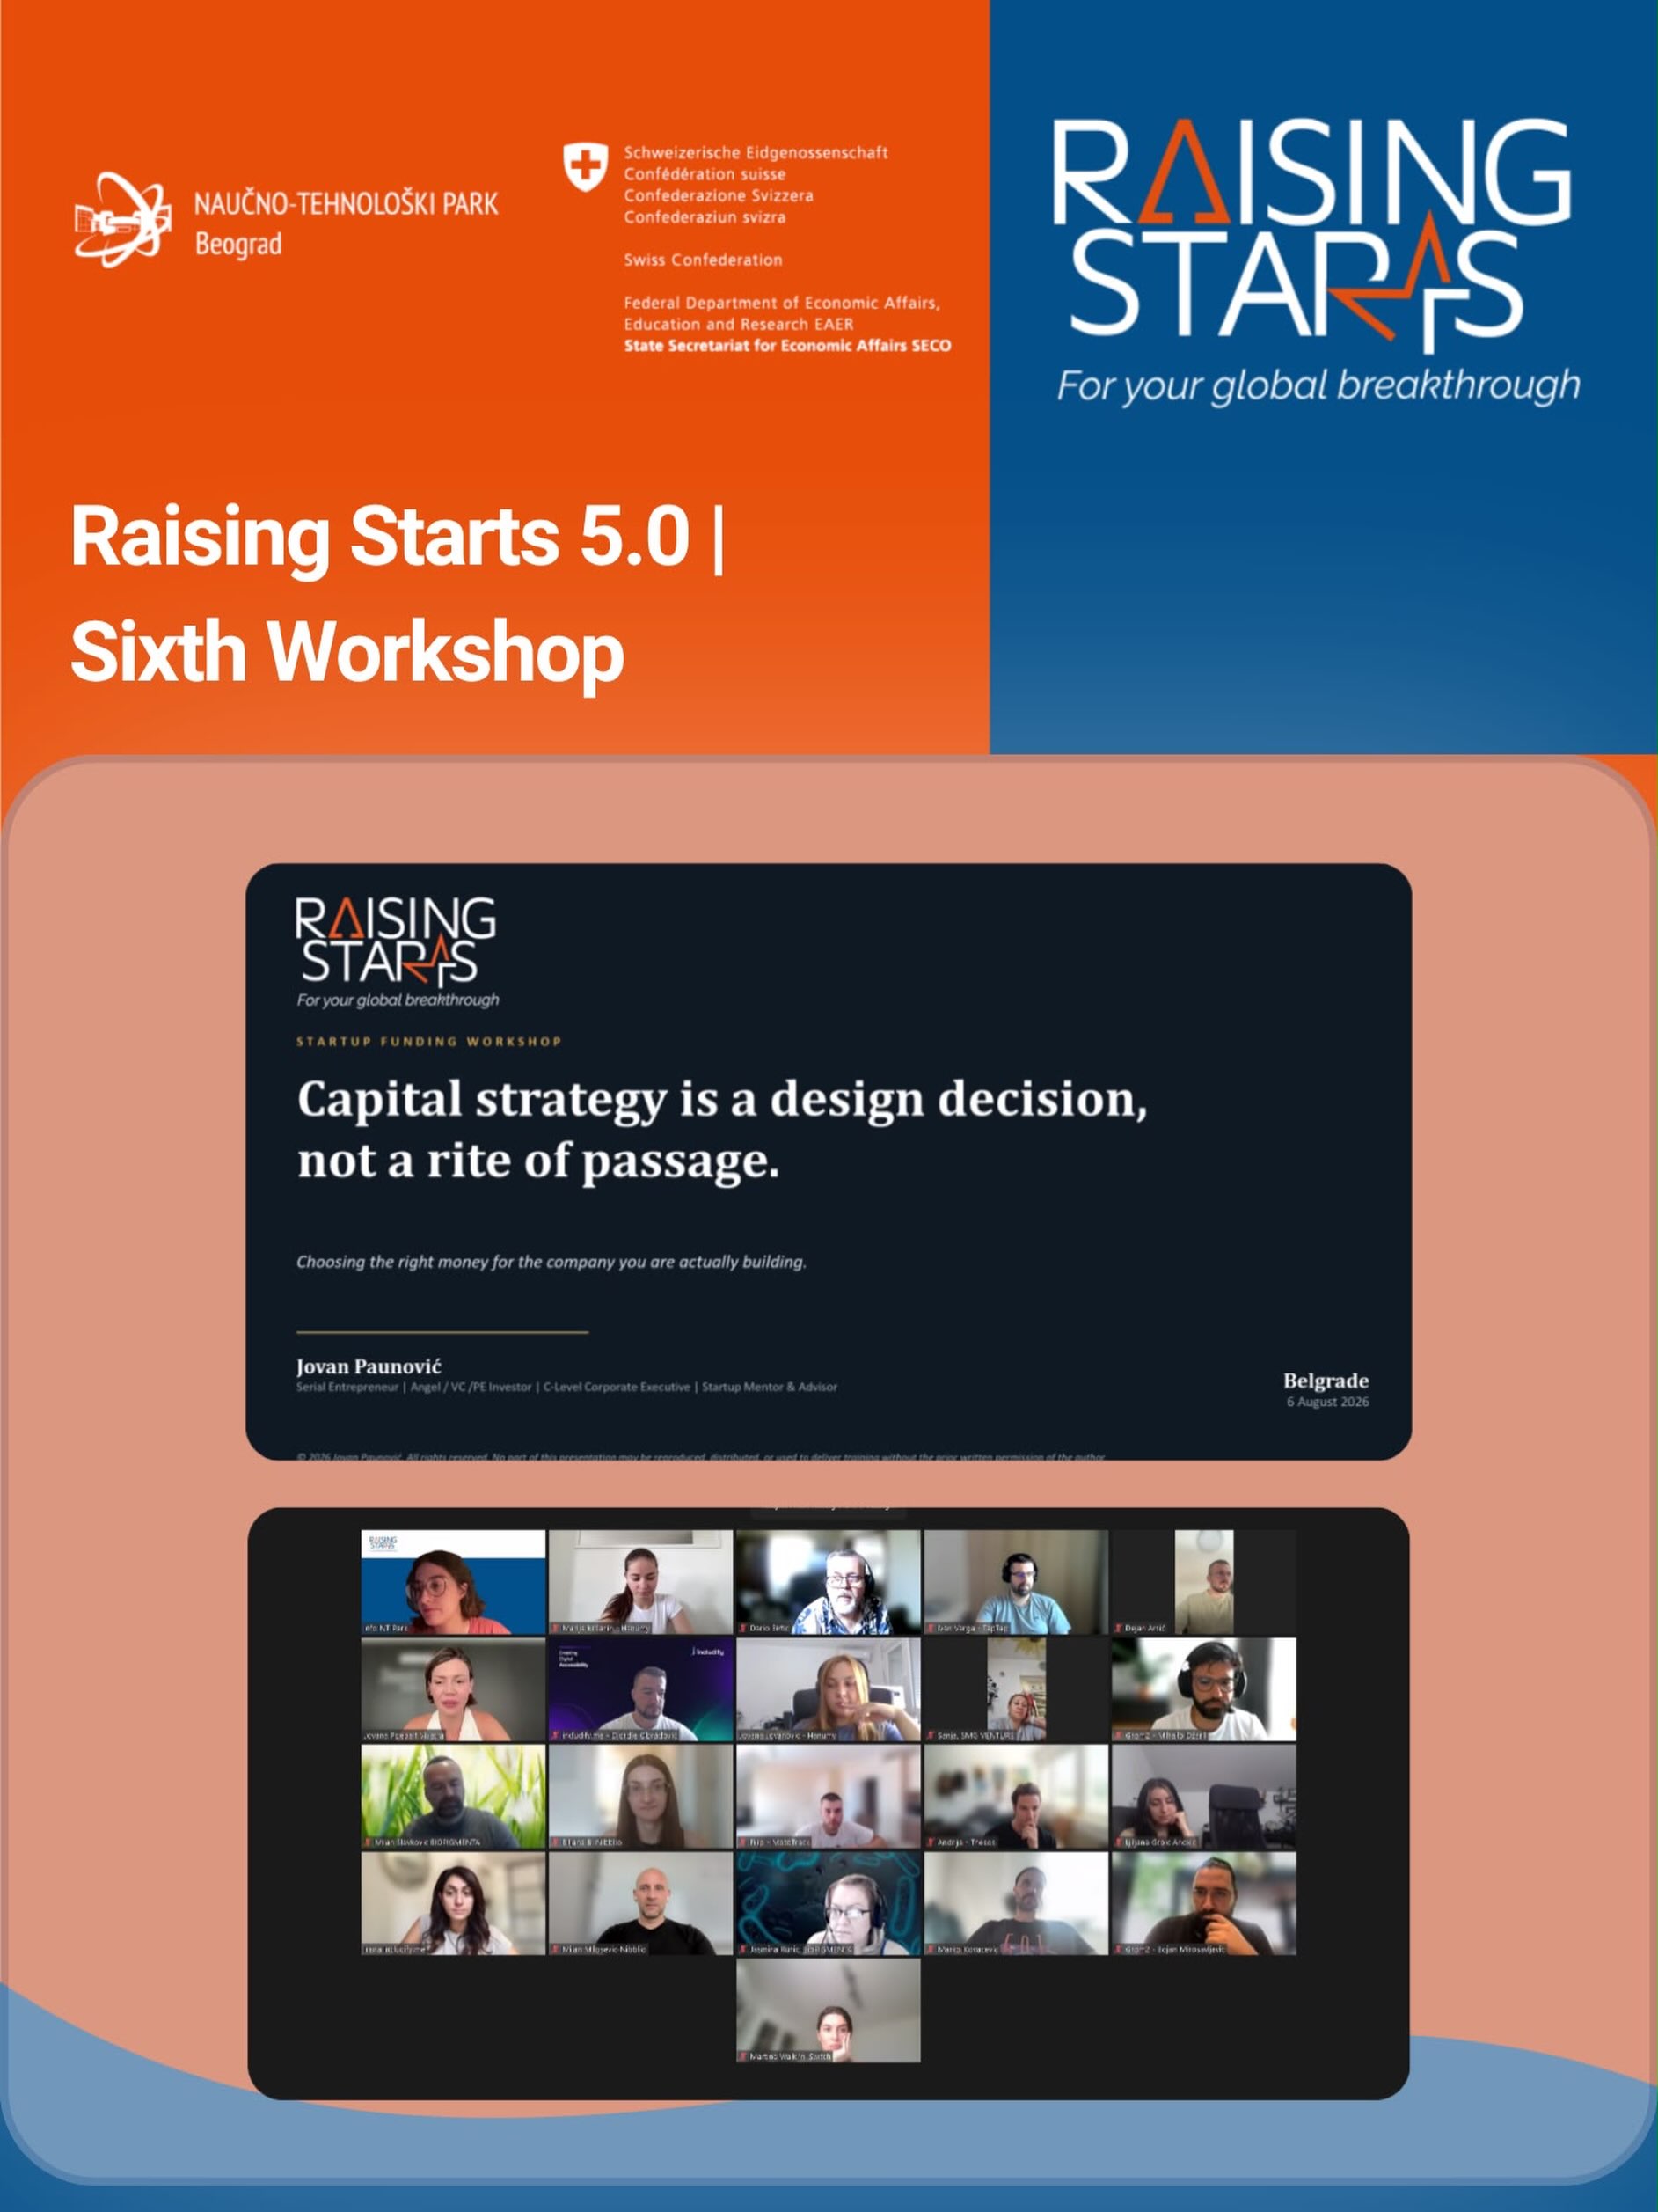Click 'State Secretariat for Economic Affairs SECO'
The height and width of the screenshot is (2212, 1658).
tap(787, 346)
